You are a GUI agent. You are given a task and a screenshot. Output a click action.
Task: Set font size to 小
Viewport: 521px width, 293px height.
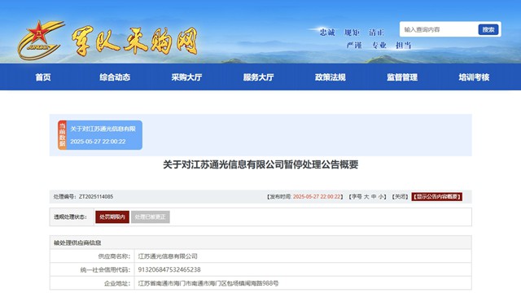[381, 197]
